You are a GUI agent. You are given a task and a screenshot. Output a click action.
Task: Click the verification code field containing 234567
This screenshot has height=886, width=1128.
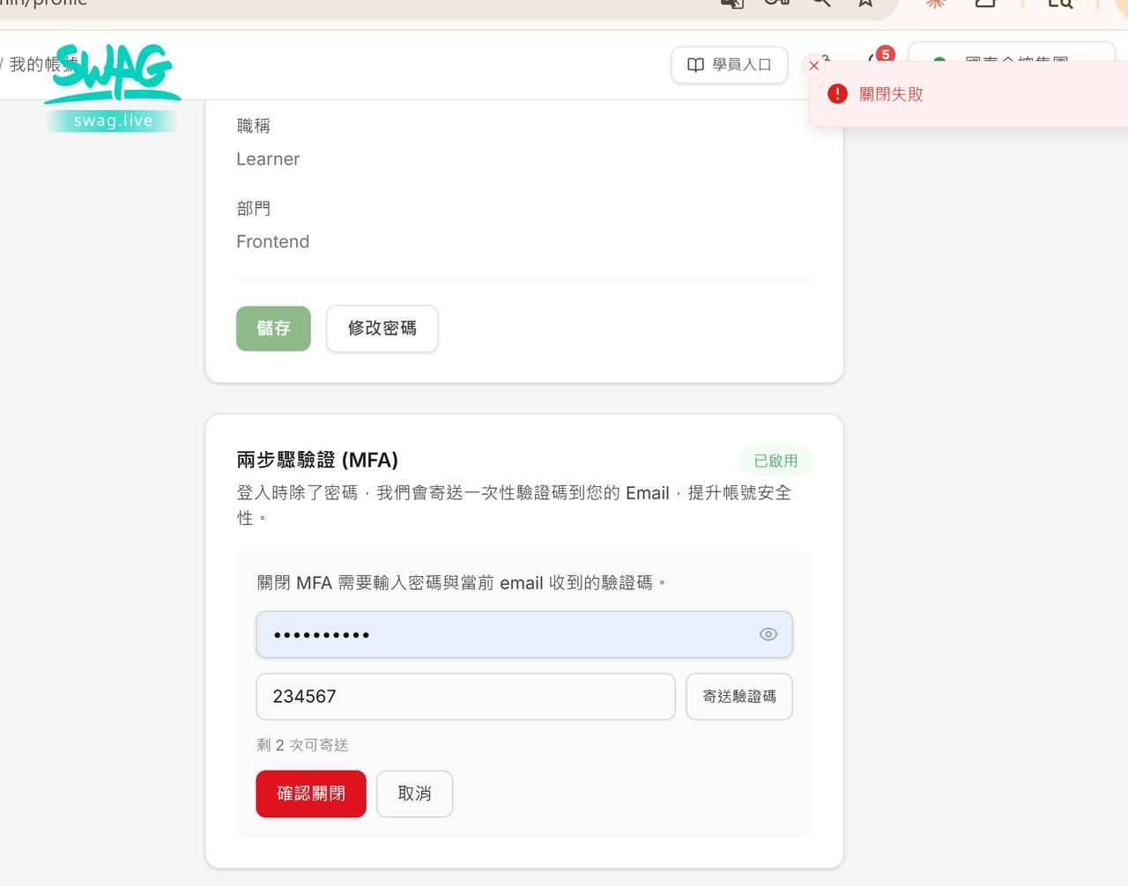465,697
